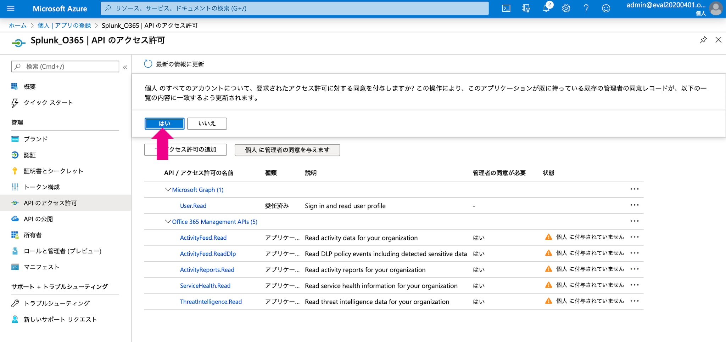Open more options for Microsoft Graph row
This screenshot has height=342, width=726.
pyautogui.click(x=635, y=189)
